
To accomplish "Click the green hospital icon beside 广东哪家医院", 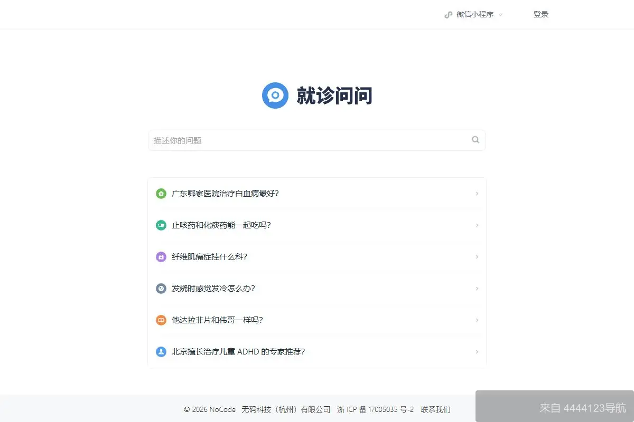I will point(161,194).
